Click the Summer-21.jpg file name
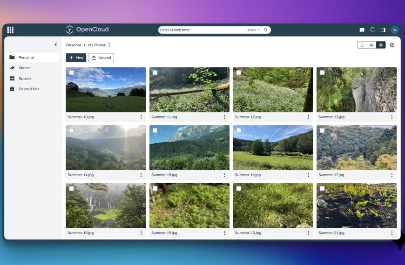Viewport: 405px width, 265px height. tap(331, 233)
